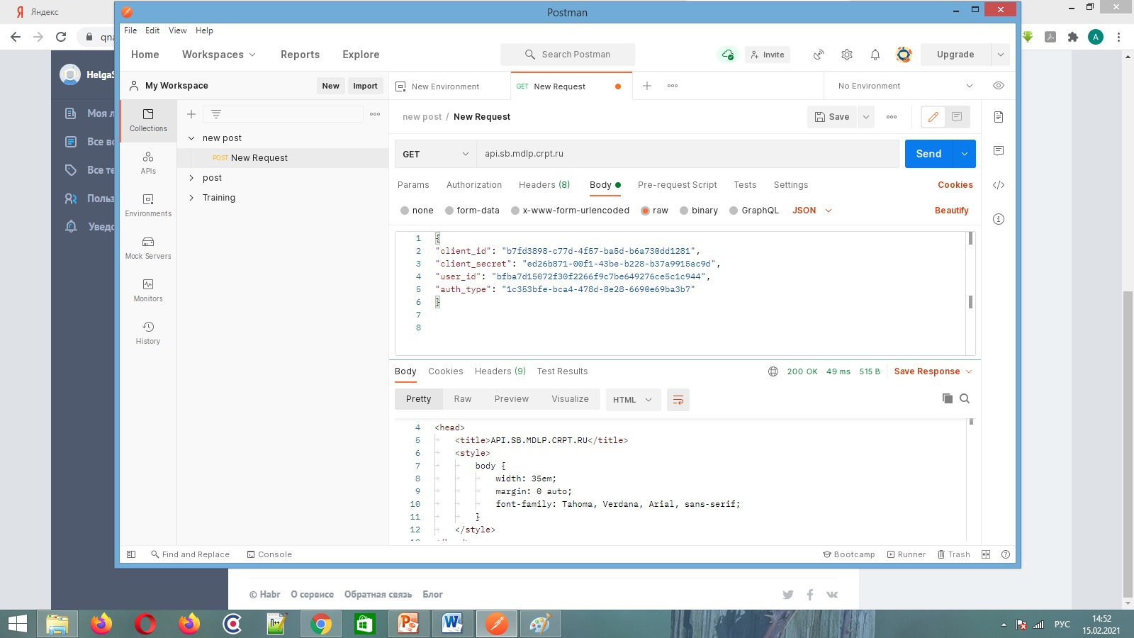Viewport: 1134px width, 638px height.
Task: Open a new request tab with plus
Action: (647, 86)
